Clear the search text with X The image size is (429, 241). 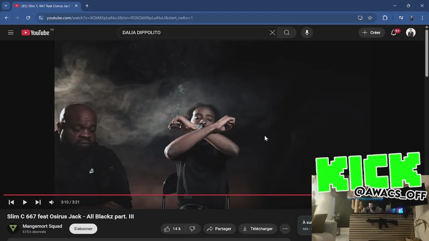pyautogui.click(x=272, y=32)
